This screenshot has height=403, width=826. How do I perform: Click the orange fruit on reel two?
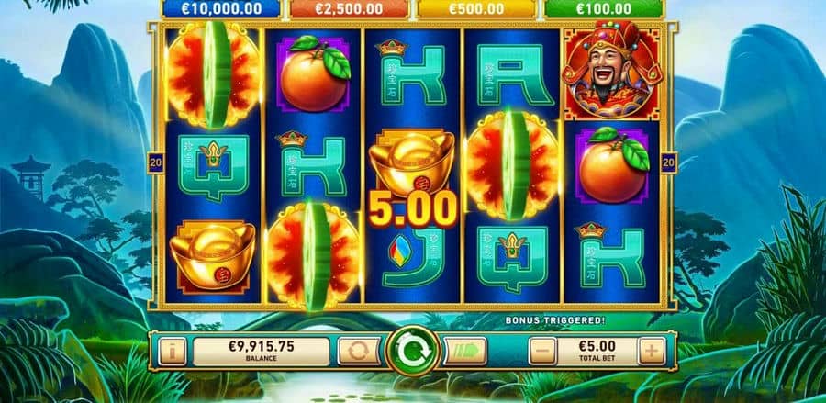[x=315, y=73]
